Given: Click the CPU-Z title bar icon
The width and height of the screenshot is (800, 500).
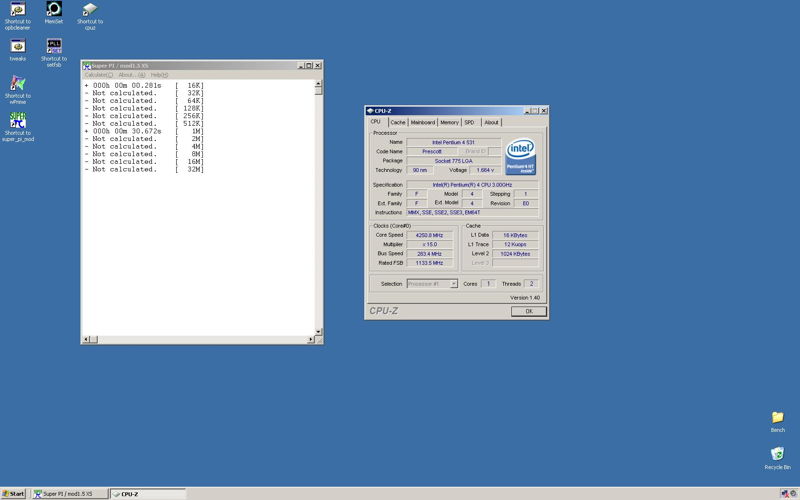Looking at the screenshot, I should coord(370,111).
